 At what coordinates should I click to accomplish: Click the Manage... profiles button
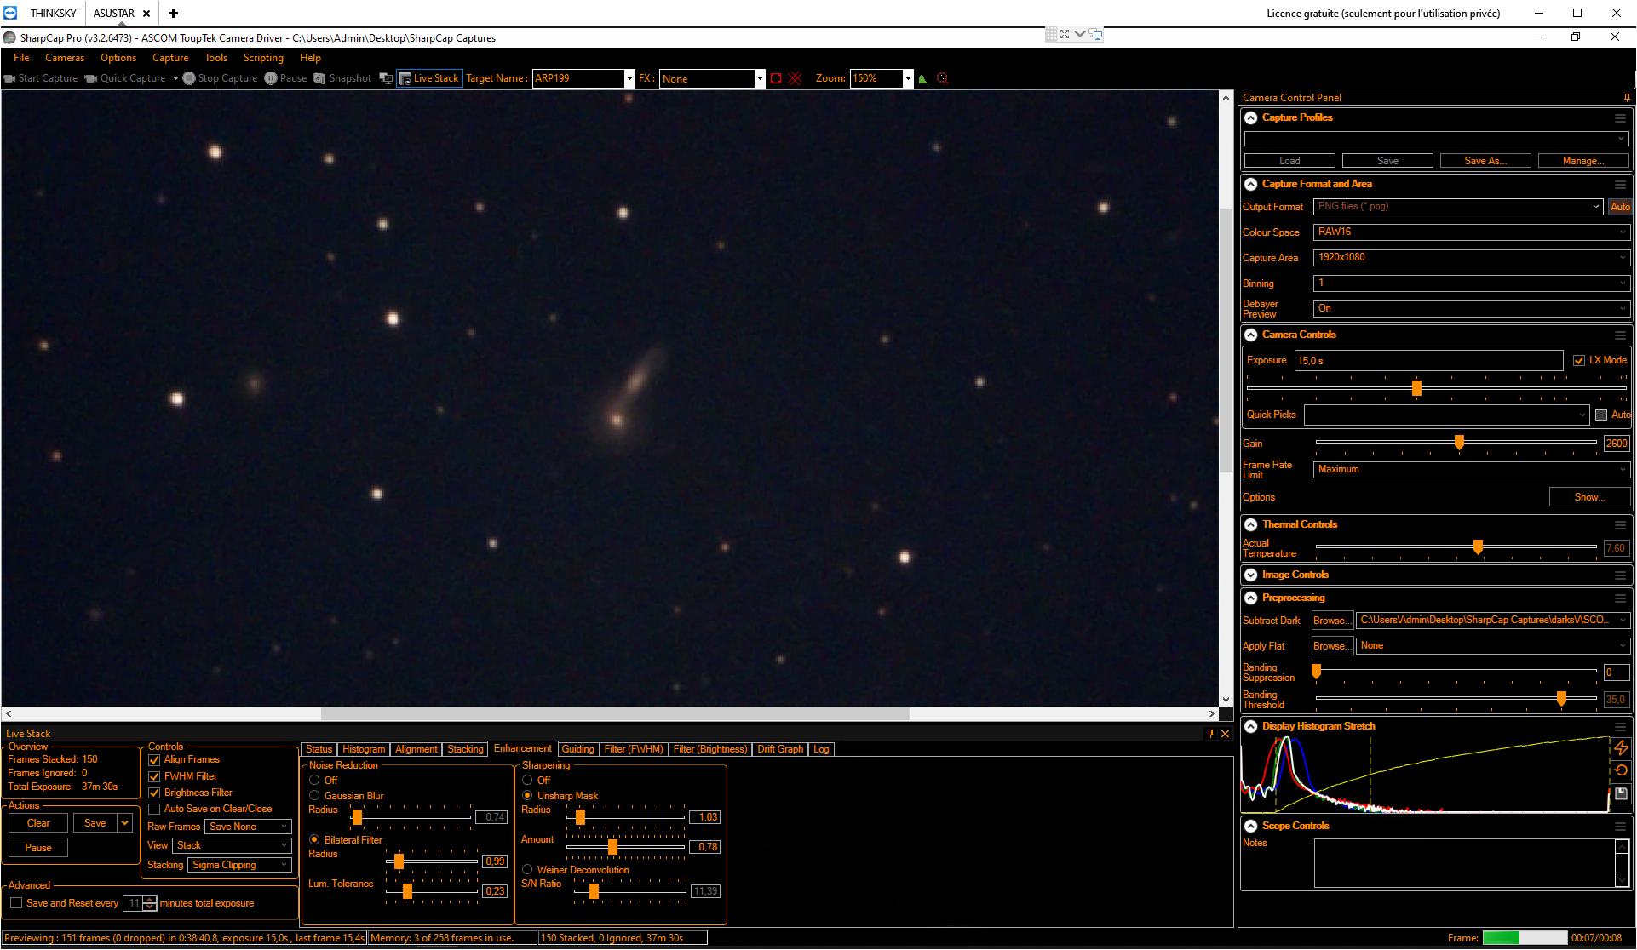pos(1583,161)
